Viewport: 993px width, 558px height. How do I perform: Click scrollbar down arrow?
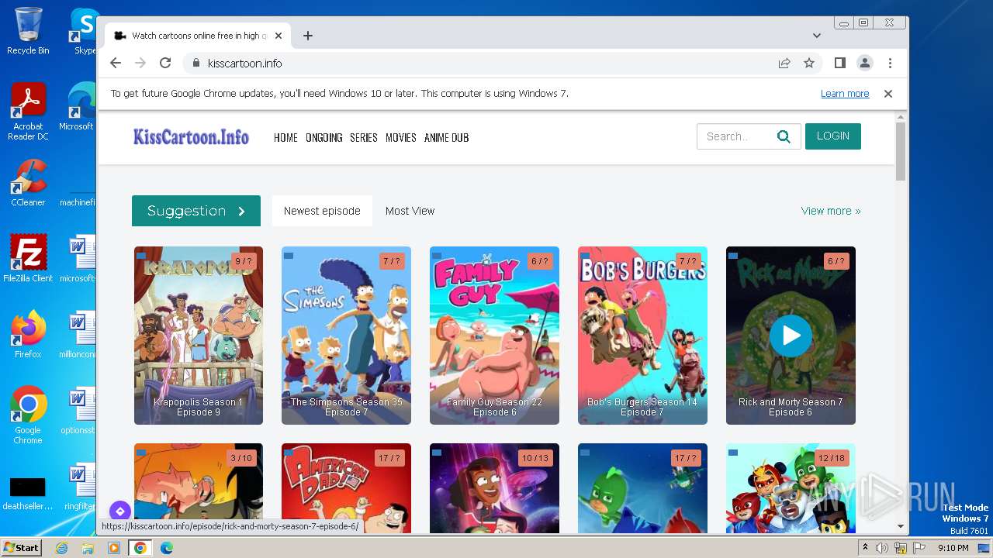point(901,527)
